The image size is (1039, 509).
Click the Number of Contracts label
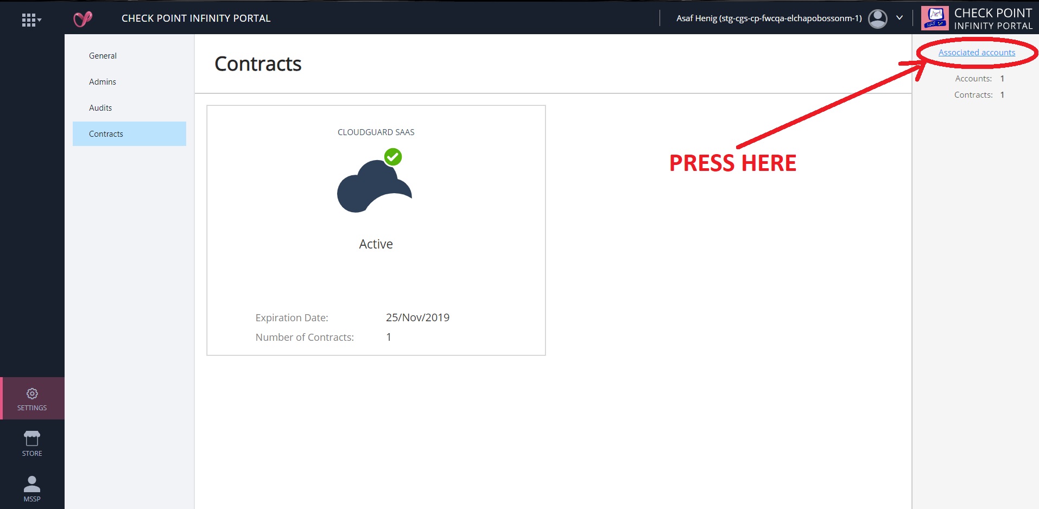click(305, 338)
